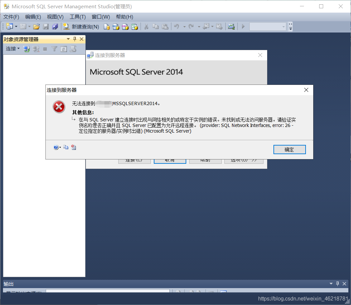Toggle auto-hide pin on 输出 panel
This screenshot has width=351, height=305.
coord(337,283)
